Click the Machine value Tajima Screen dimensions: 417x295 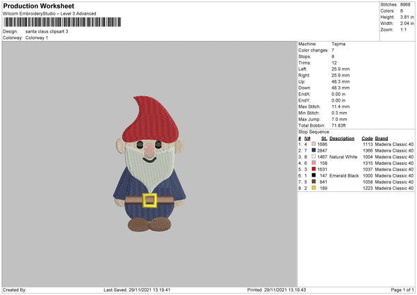click(x=339, y=43)
